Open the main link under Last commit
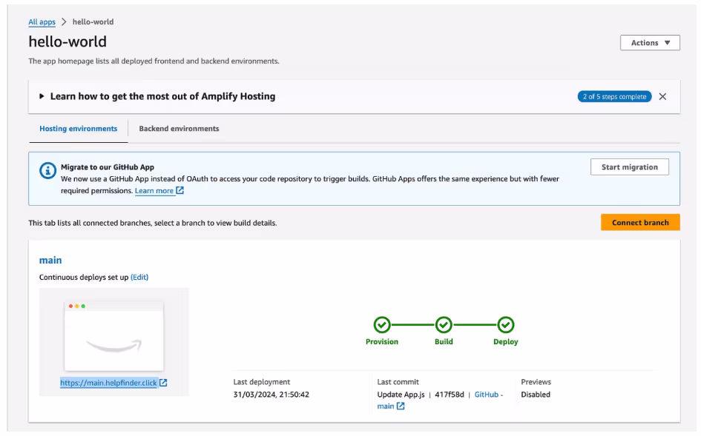 point(386,406)
